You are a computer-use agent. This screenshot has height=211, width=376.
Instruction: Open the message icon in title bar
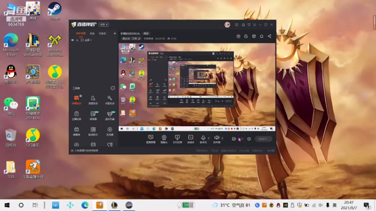pos(236,25)
